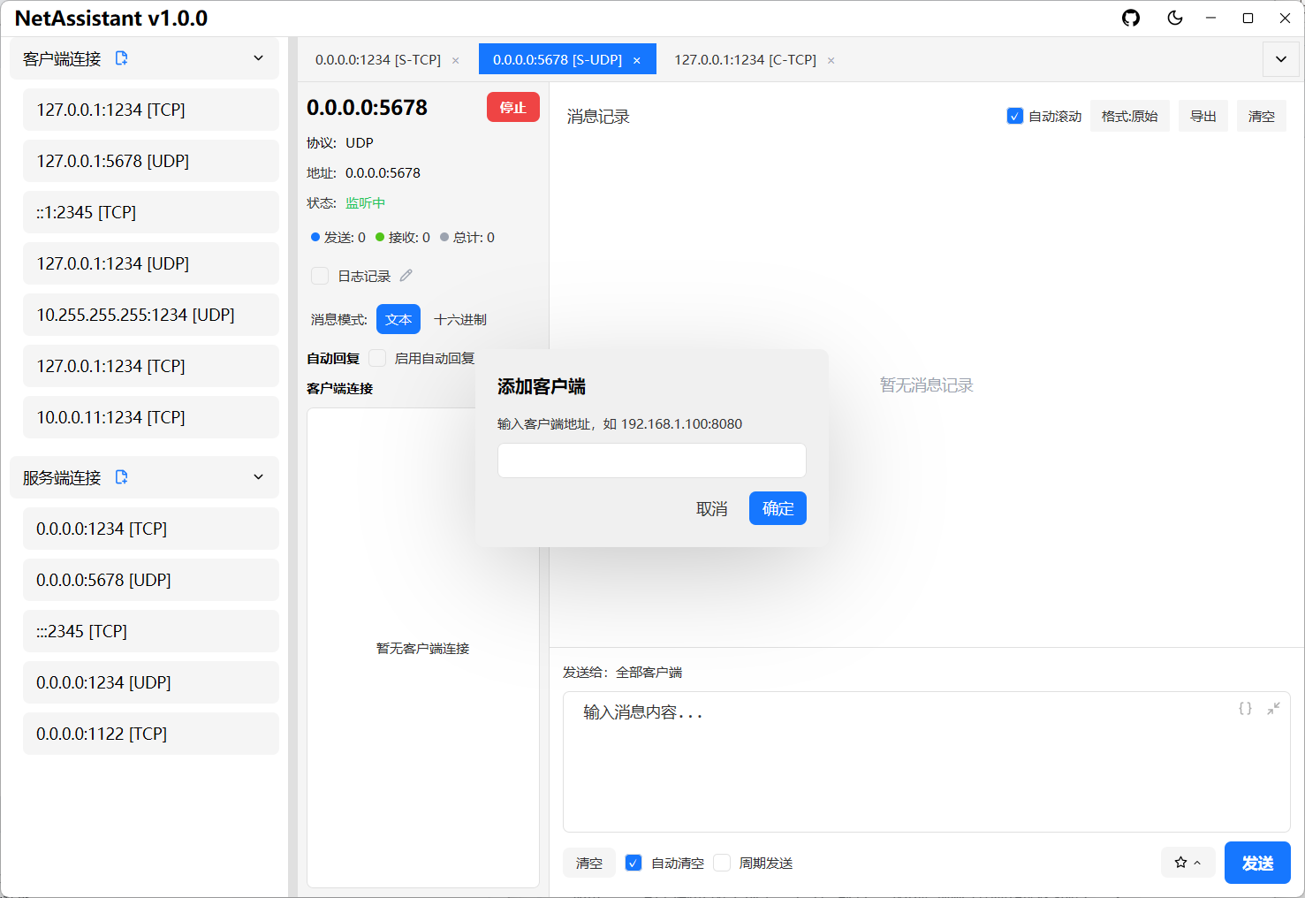Viewport: 1305px width, 898px height.
Task: Open client 127.0.0.1:1234 [UDP]
Action: click(151, 263)
